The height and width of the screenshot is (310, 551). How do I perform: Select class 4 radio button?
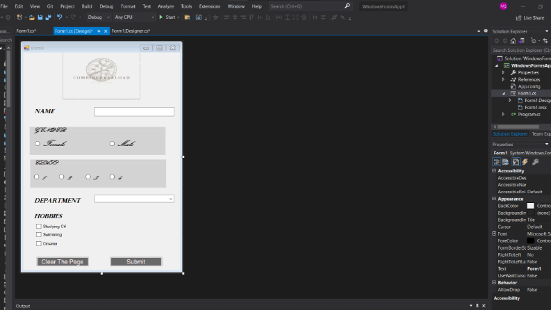[112, 177]
